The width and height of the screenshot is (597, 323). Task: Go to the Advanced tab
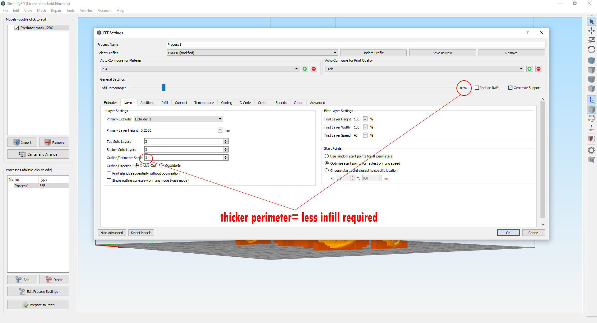[317, 103]
